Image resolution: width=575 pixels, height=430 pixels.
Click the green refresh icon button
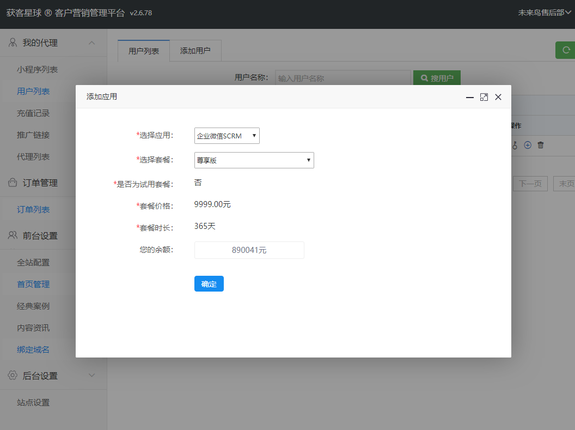point(566,50)
